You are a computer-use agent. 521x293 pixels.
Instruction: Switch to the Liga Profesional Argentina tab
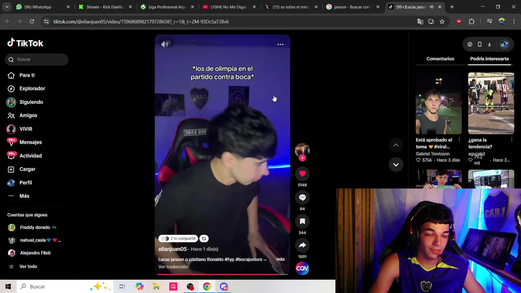[x=167, y=7]
